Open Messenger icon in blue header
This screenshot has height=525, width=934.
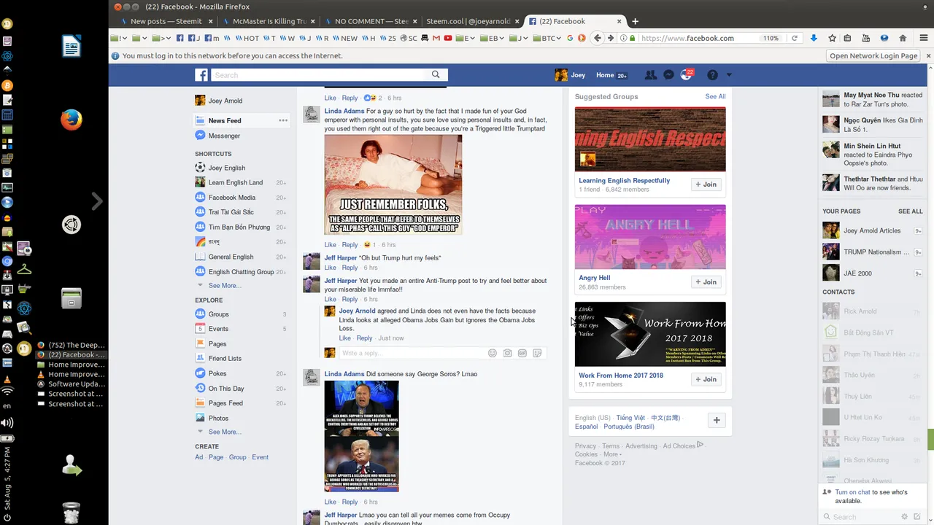[x=668, y=74]
